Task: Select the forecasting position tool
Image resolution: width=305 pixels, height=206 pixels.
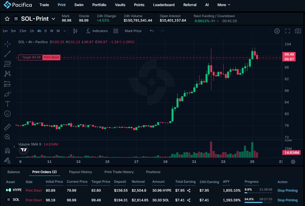Action: pos(7,84)
